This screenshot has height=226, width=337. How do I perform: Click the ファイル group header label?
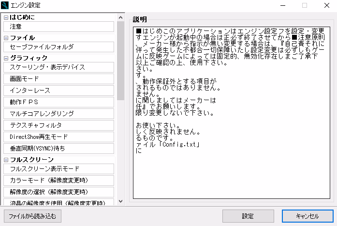[22, 38]
